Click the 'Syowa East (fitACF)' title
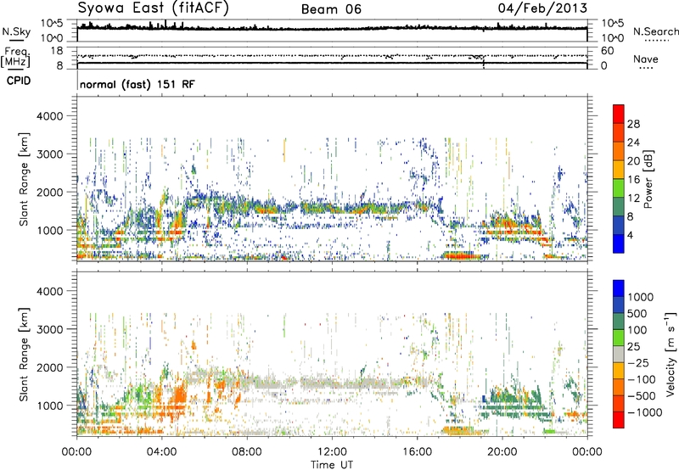The height and width of the screenshot is (470, 679). (x=154, y=8)
